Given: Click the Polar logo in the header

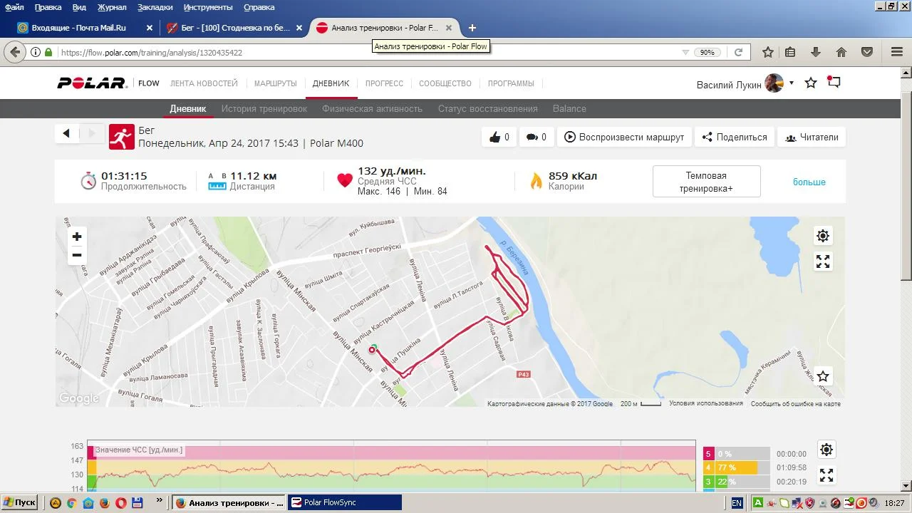Looking at the screenshot, I should coord(92,83).
